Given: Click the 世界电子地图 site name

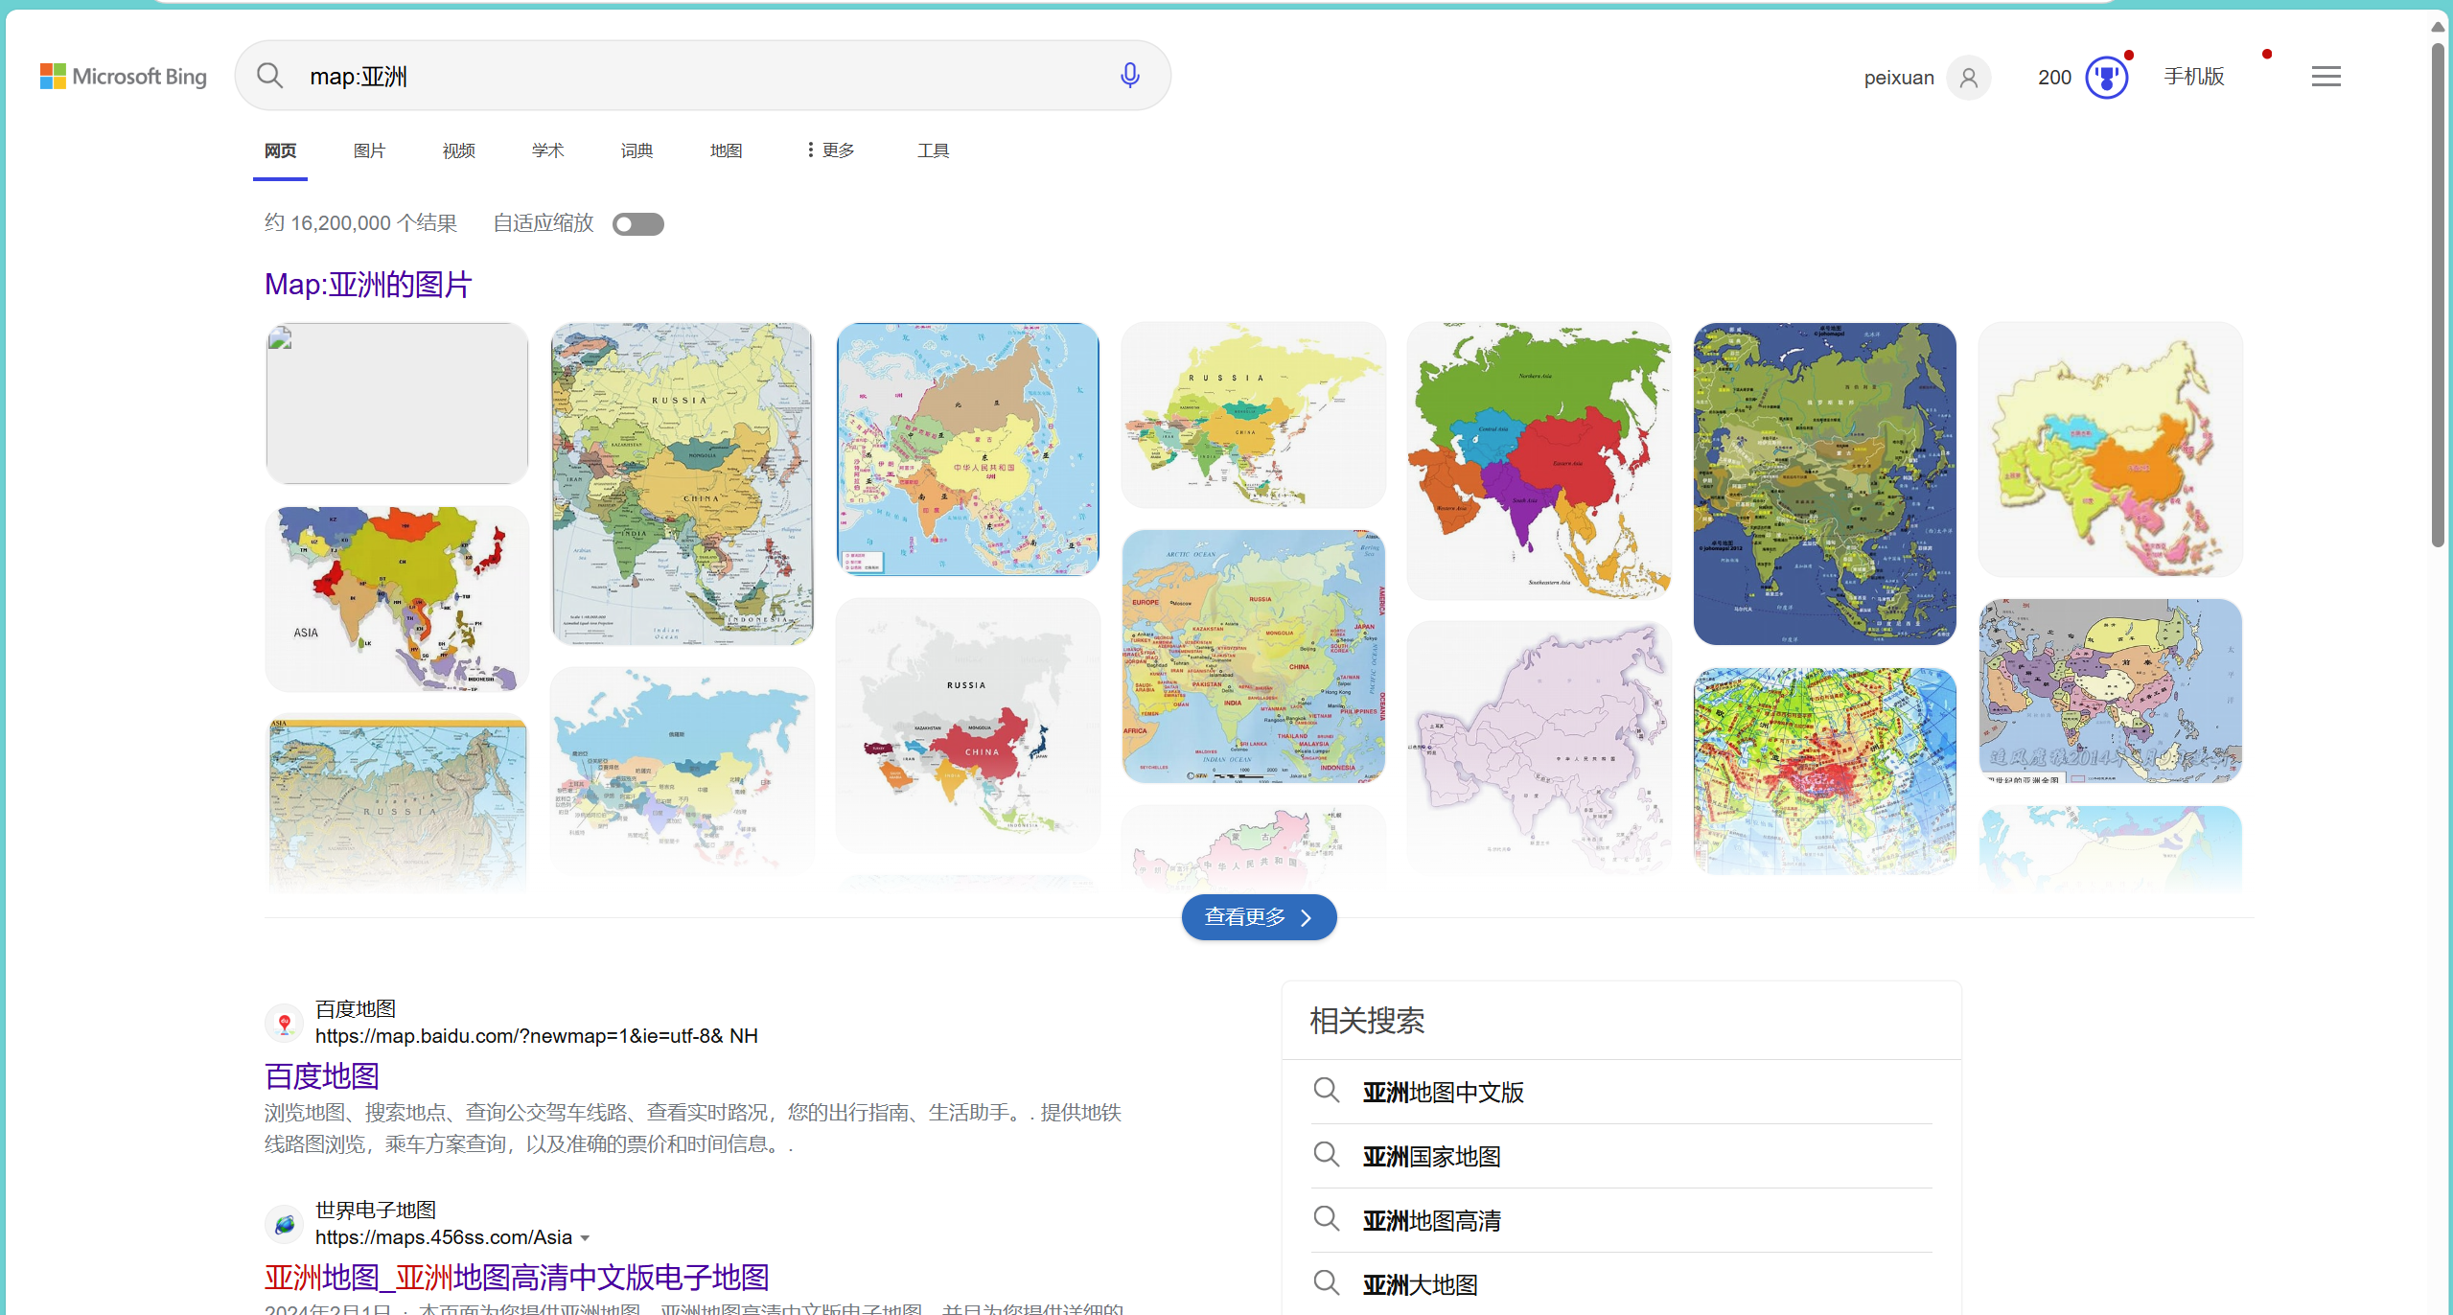Looking at the screenshot, I should tap(376, 1211).
